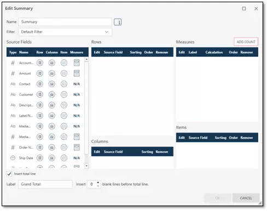Edit the Grand Total label field
268x211 pixels.
45,184
